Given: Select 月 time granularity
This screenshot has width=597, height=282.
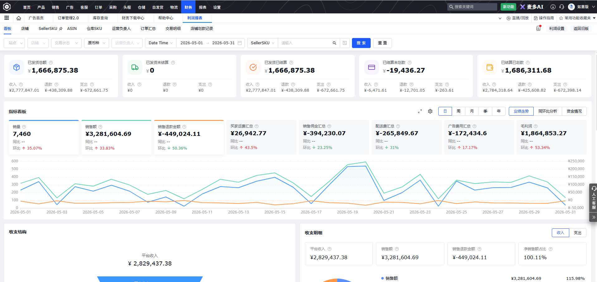Looking at the screenshot, I should 472,111.
